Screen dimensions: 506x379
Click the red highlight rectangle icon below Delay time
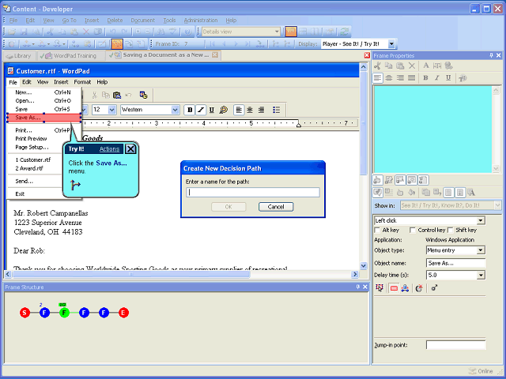(394, 288)
